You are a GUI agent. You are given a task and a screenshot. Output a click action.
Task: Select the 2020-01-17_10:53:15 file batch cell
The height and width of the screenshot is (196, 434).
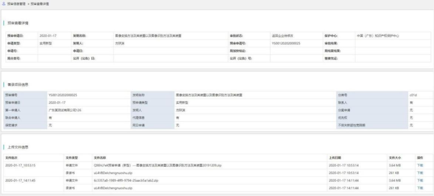(20, 165)
